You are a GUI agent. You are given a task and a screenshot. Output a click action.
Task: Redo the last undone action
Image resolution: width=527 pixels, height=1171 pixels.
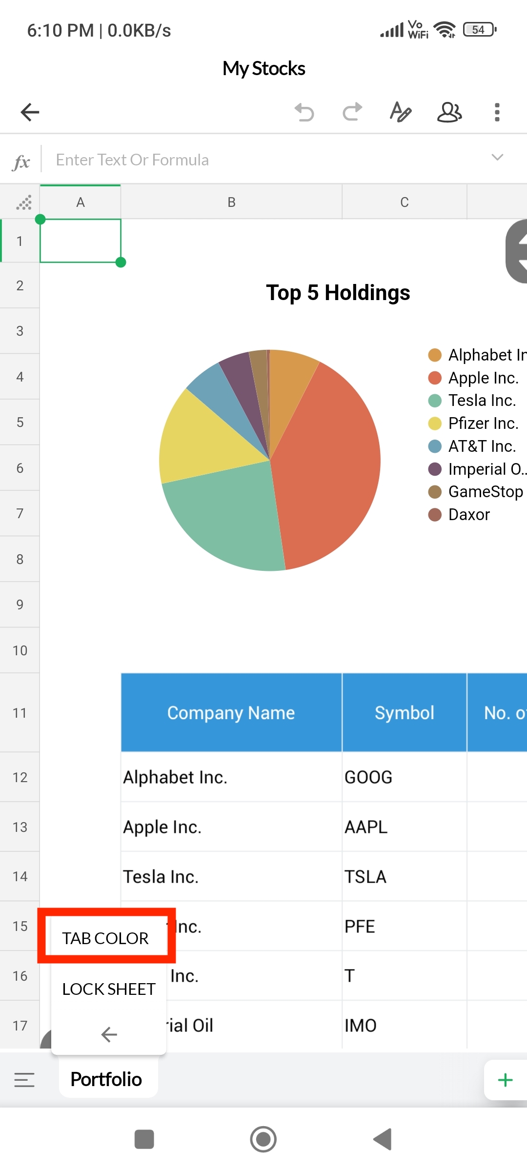click(352, 112)
